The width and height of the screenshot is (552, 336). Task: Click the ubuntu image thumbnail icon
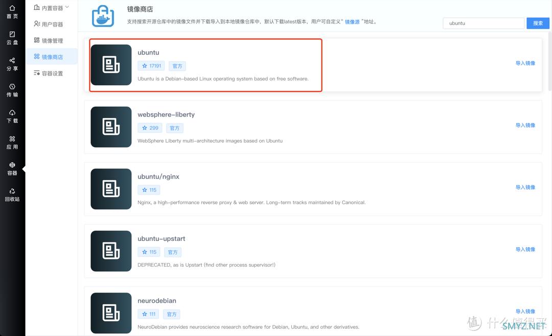point(111,65)
